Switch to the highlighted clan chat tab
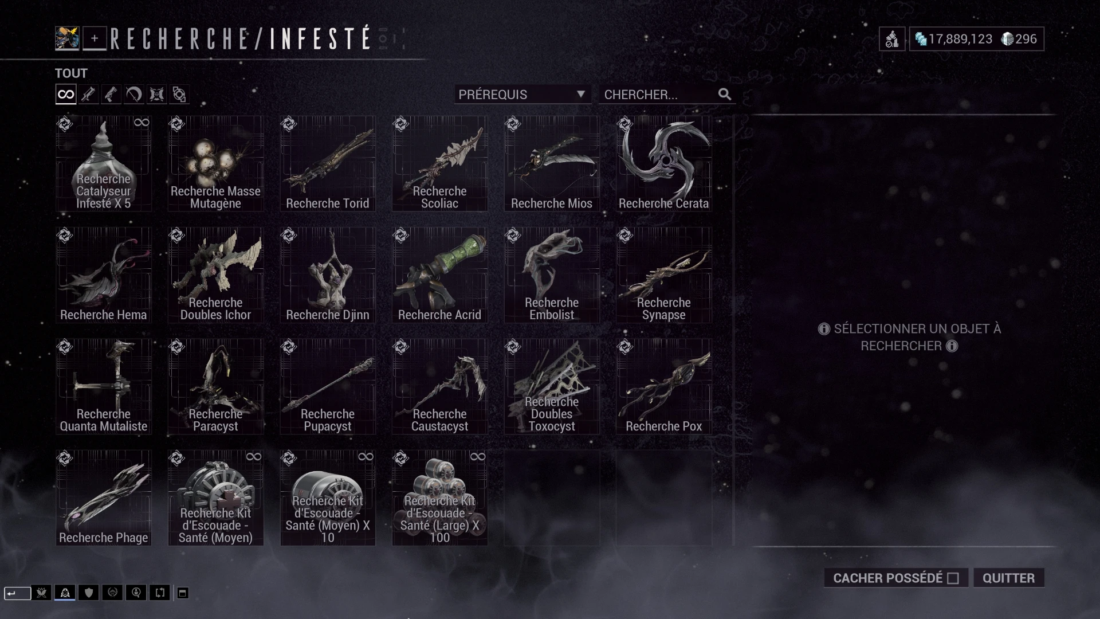The image size is (1100, 619). point(65,593)
